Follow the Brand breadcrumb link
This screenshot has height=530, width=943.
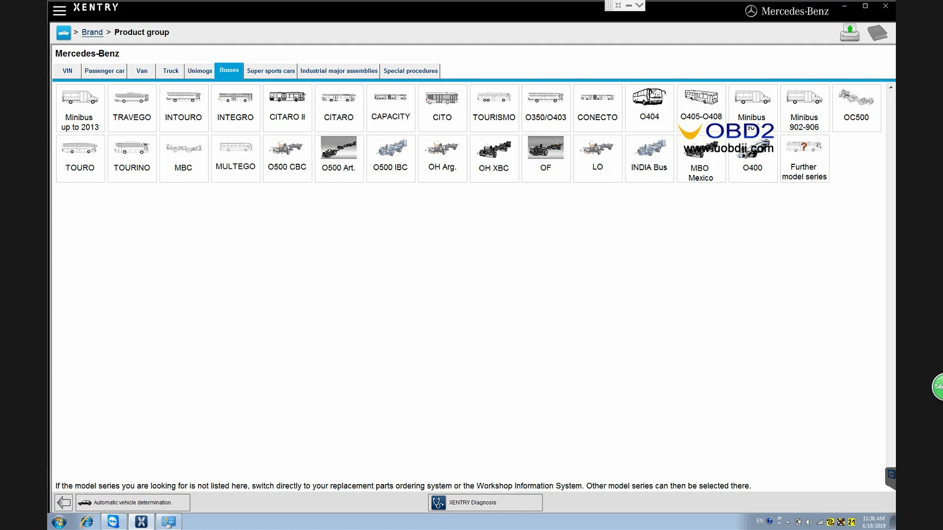pyautogui.click(x=92, y=32)
